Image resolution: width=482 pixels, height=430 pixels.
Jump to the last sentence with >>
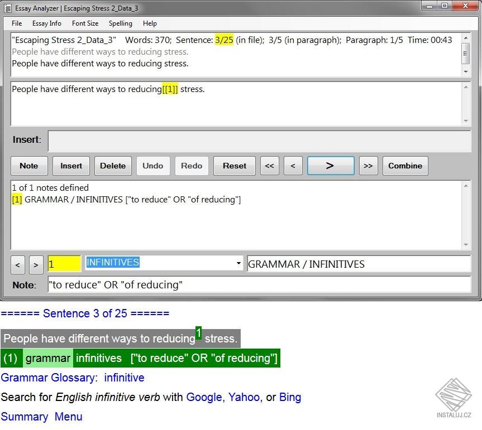pyautogui.click(x=368, y=166)
